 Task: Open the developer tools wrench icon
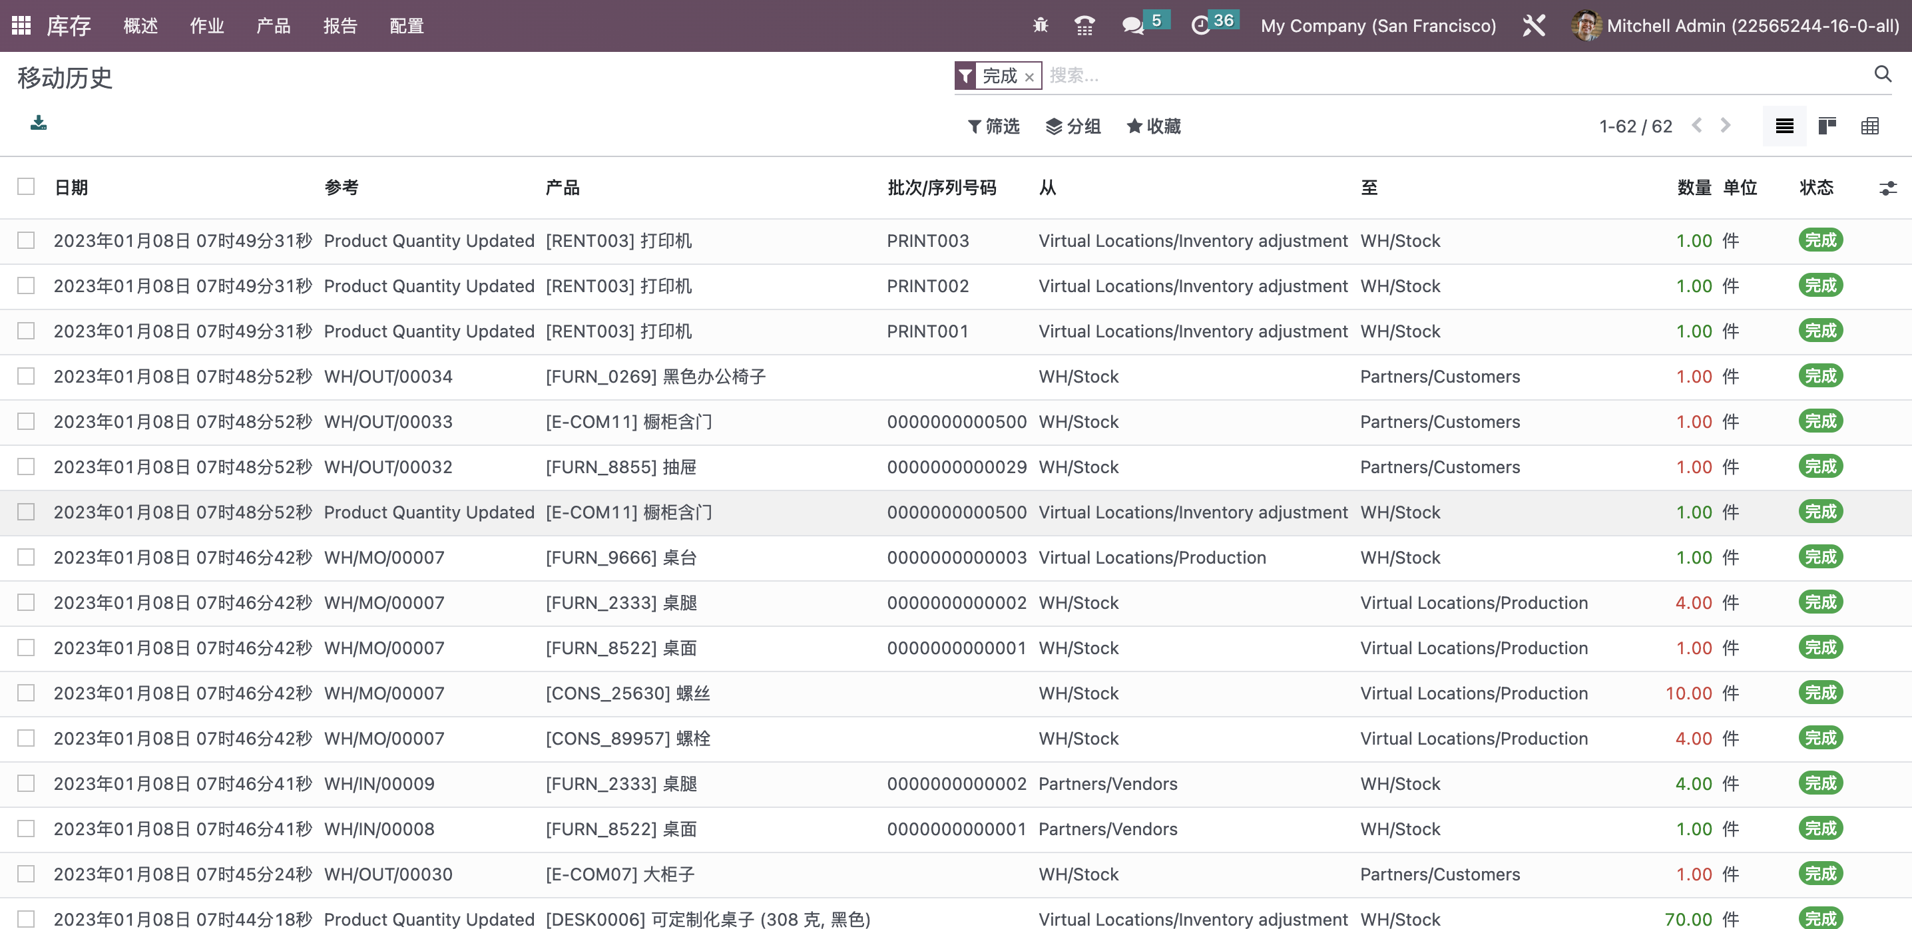1533,25
